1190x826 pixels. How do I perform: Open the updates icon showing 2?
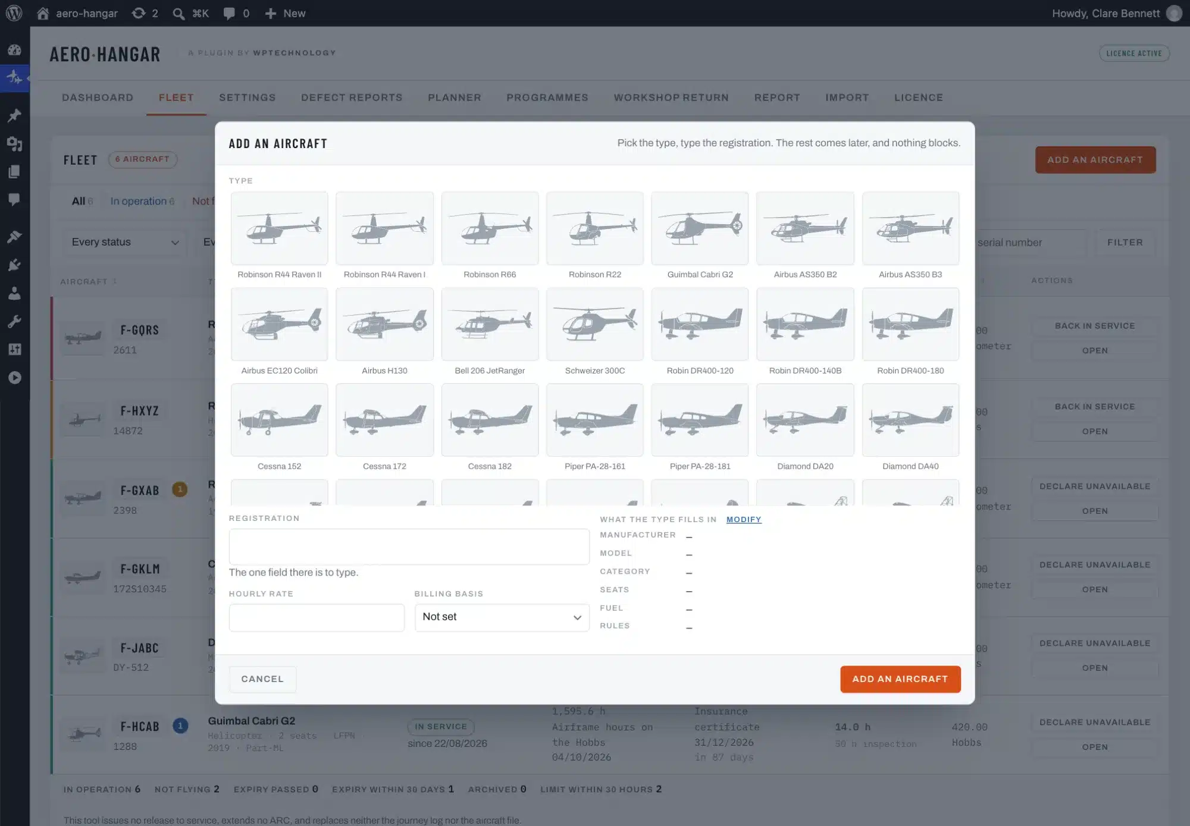click(x=145, y=13)
